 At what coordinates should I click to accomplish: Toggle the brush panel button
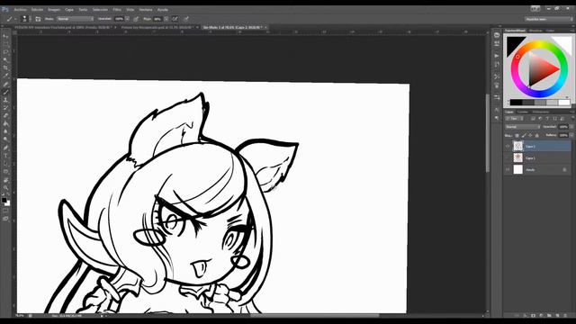[38, 19]
